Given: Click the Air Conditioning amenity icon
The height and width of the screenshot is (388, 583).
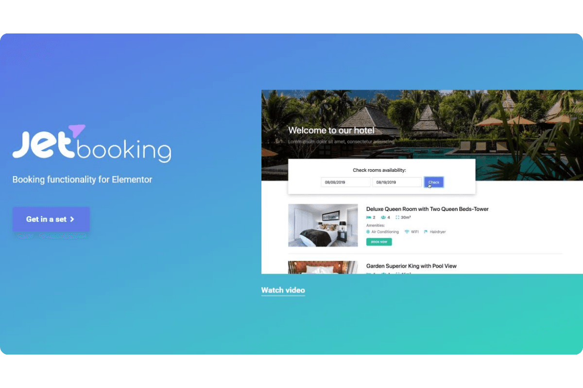Looking at the screenshot, I should coord(368,232).
